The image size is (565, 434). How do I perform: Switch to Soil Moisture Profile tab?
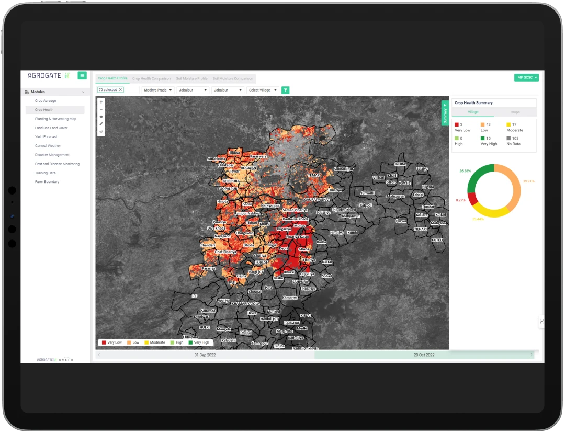point(191,78)
